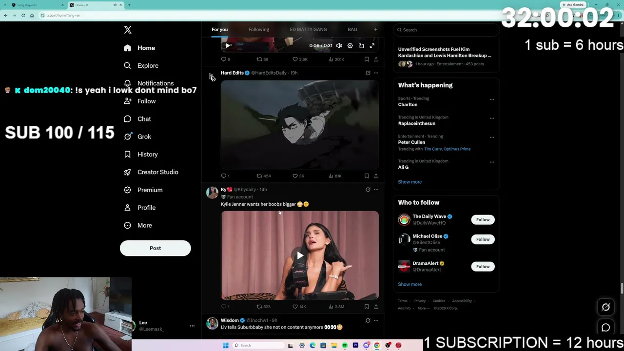View analytics of the 81K views post

point(335,176)
